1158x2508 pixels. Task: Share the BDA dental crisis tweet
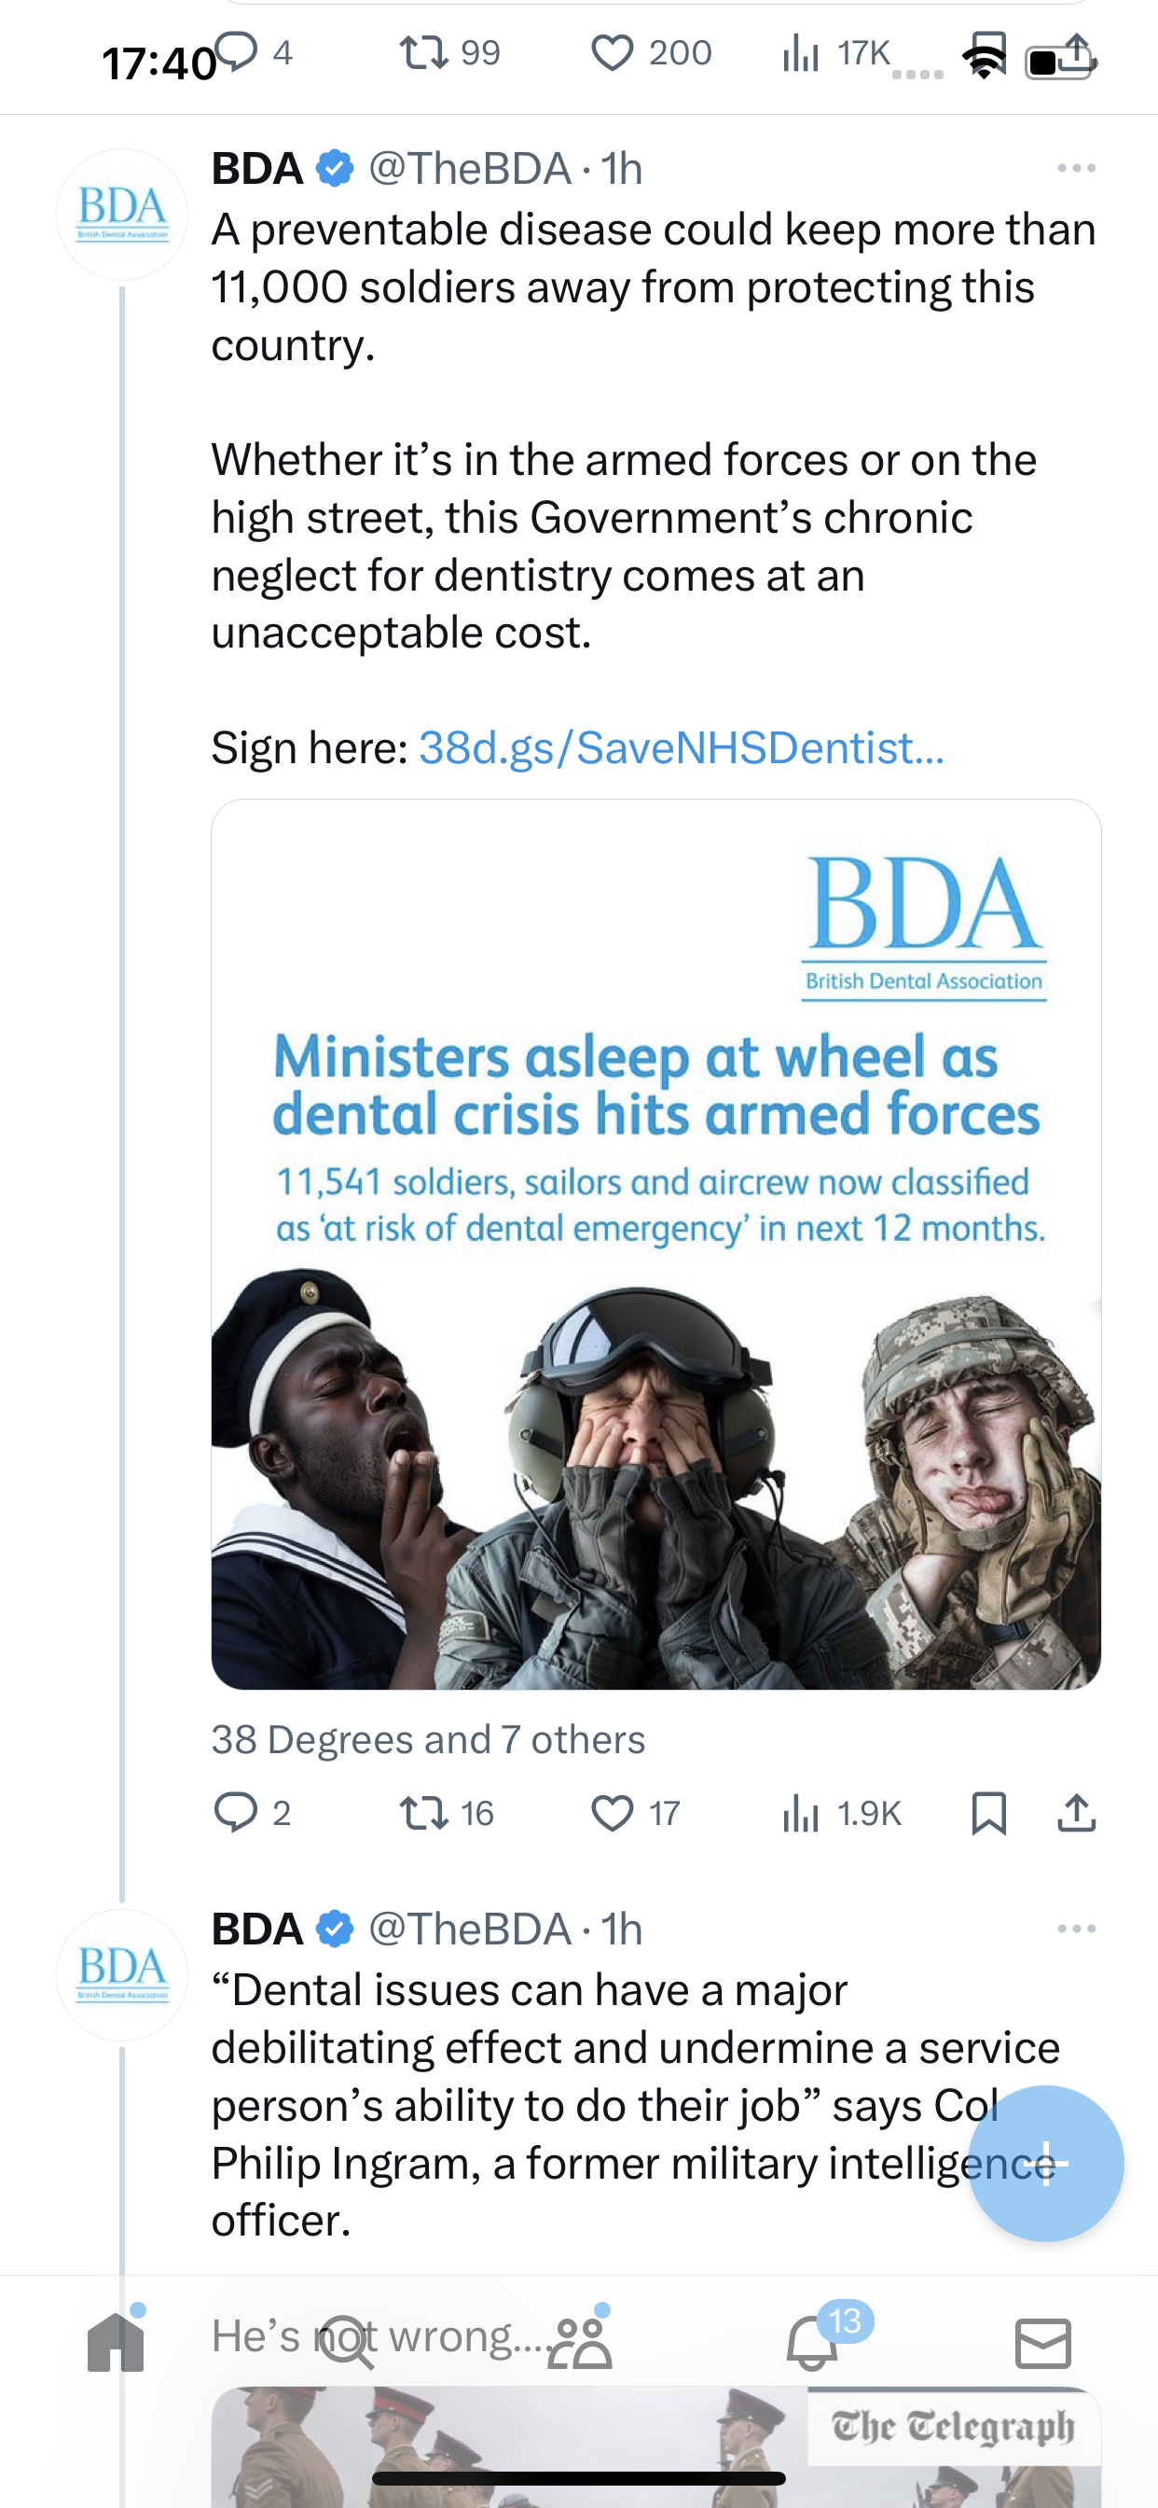[1076, 1813]
